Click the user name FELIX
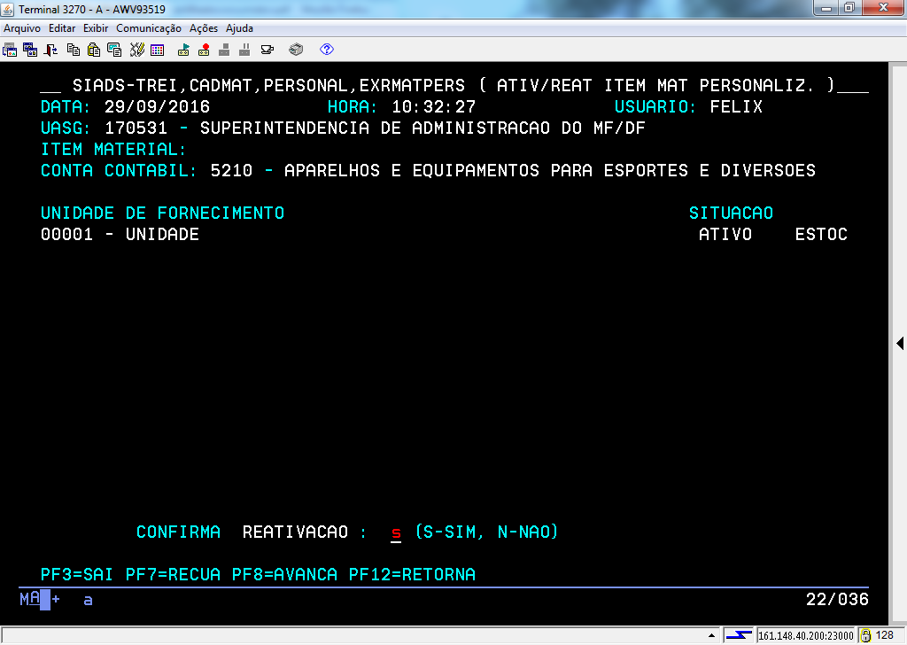This screenshot has height=645, width=907. pos(736,106)
